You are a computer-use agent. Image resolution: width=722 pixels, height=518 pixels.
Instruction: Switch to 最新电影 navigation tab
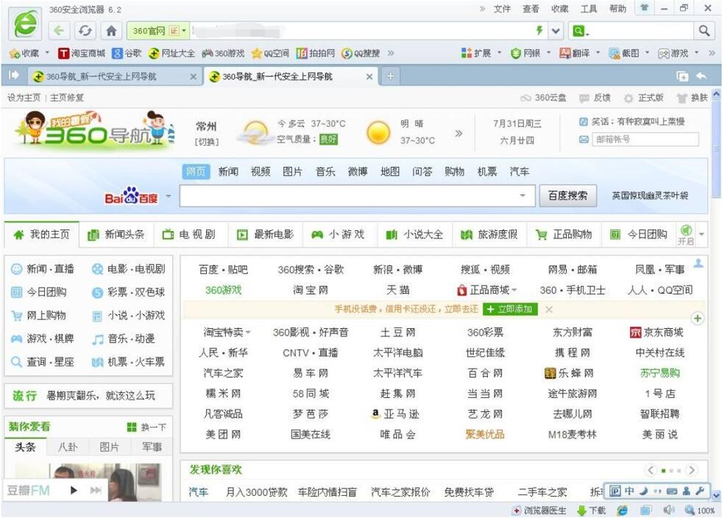point(266,235)
